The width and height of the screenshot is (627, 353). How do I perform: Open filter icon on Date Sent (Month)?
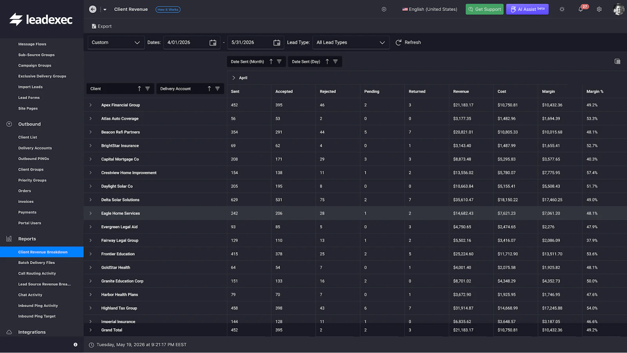(279, 62)
